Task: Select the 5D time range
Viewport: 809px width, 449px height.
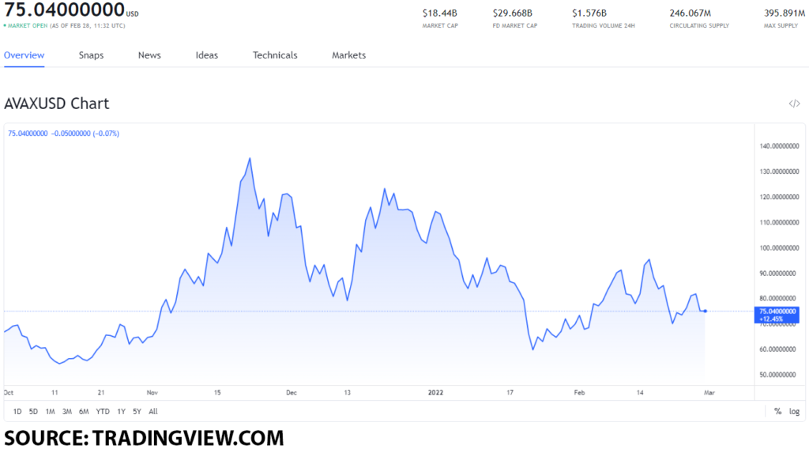Action: [33, 411]
